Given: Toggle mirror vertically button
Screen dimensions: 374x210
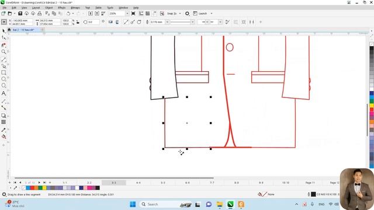Looking at the screenshot, I should [117, 22].
